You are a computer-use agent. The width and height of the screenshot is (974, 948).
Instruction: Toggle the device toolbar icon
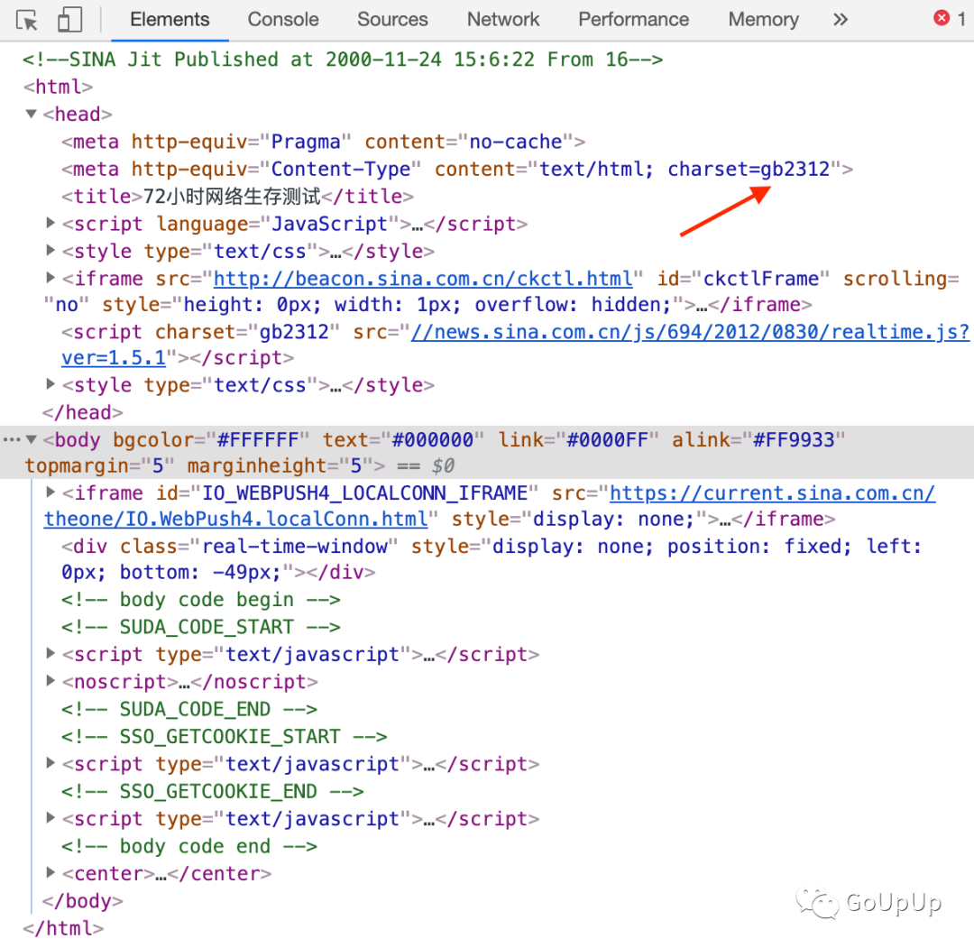(69, 20)
